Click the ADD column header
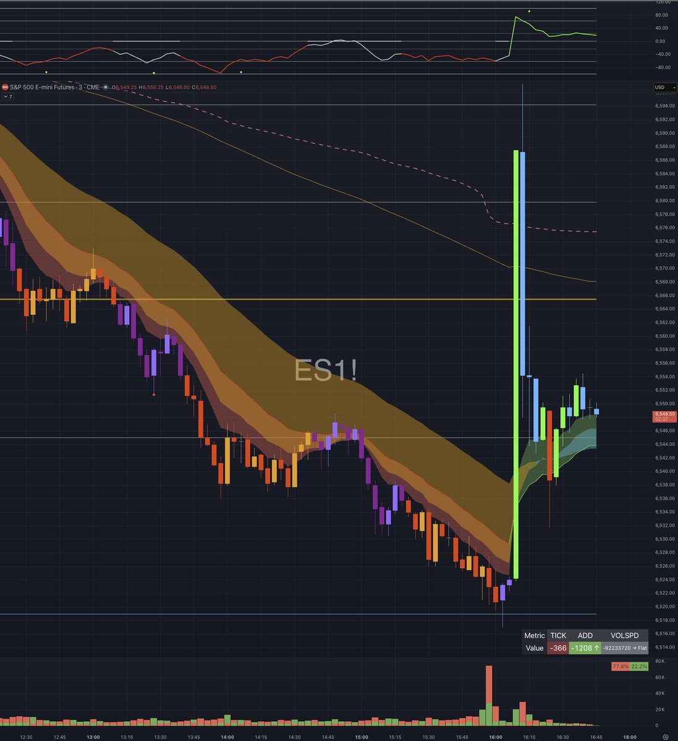 585,635
